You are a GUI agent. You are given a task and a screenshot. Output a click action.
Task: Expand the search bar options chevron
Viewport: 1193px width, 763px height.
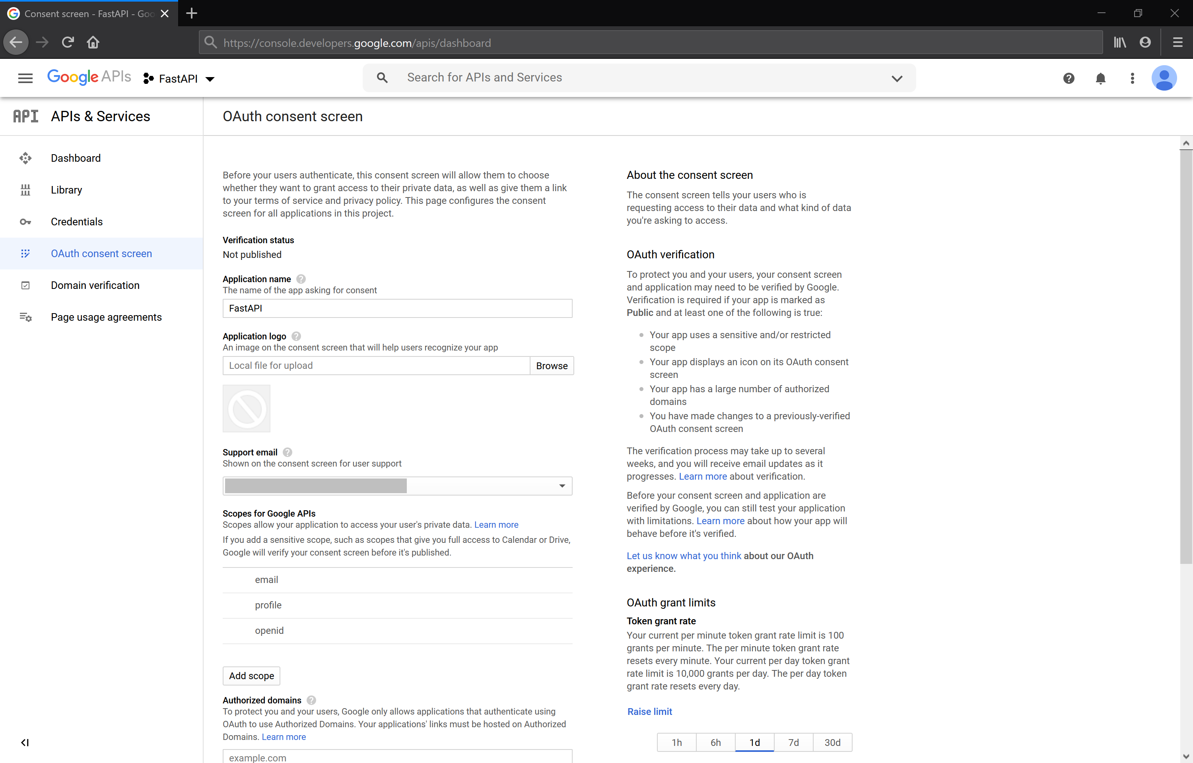pos(897,78)
